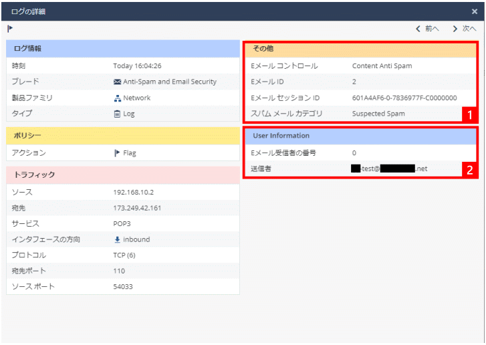Click the envelope icon beside Anti-Spam and Email Security
Screen dimensions: 486x345
click(x=118, y=82)
